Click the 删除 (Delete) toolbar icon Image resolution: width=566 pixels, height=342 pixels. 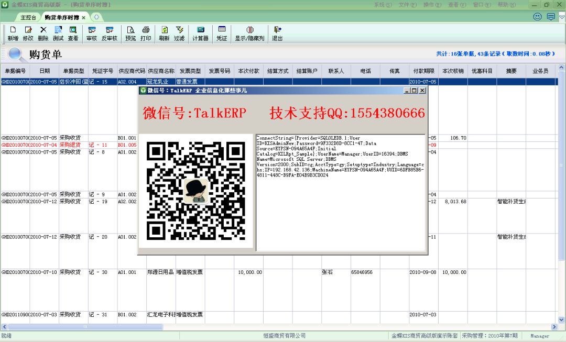[43, 34]
